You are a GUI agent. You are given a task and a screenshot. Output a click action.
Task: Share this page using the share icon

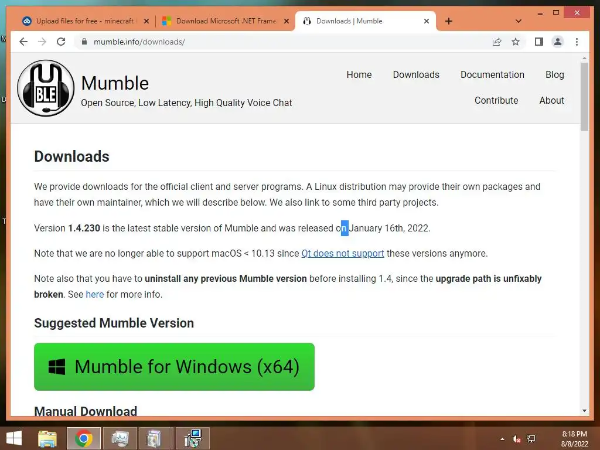coord(497,42)
